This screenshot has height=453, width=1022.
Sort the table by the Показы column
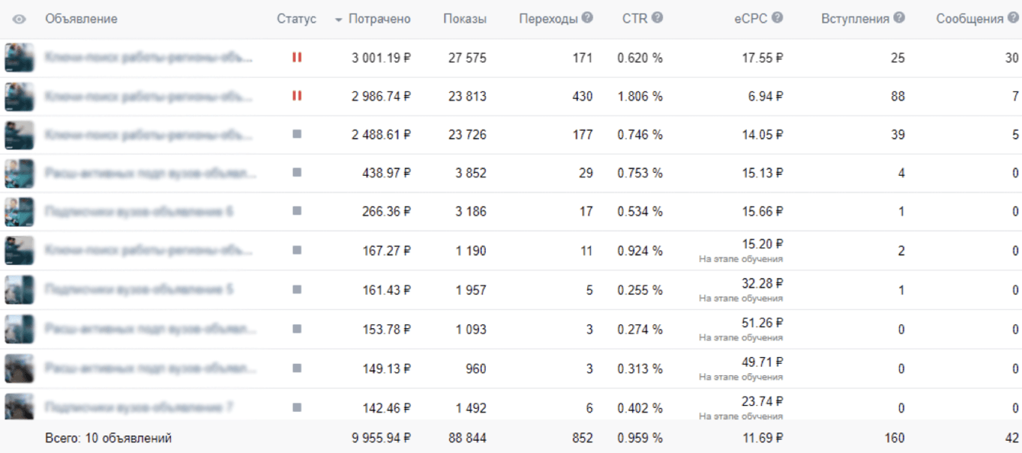(x=464, y=19)
